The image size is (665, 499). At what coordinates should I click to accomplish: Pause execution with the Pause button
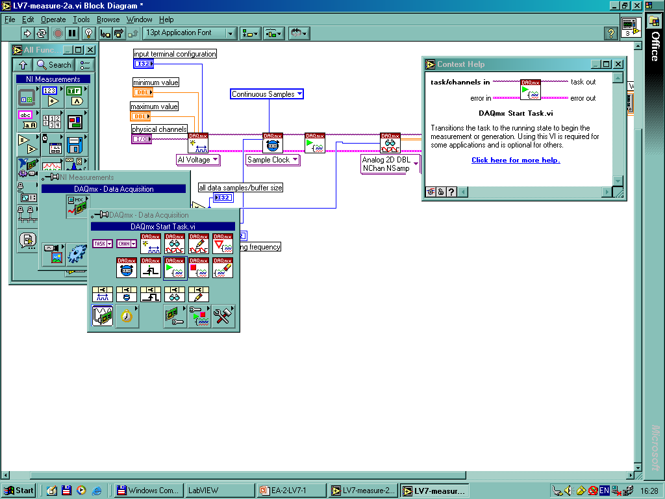(72, 33)
